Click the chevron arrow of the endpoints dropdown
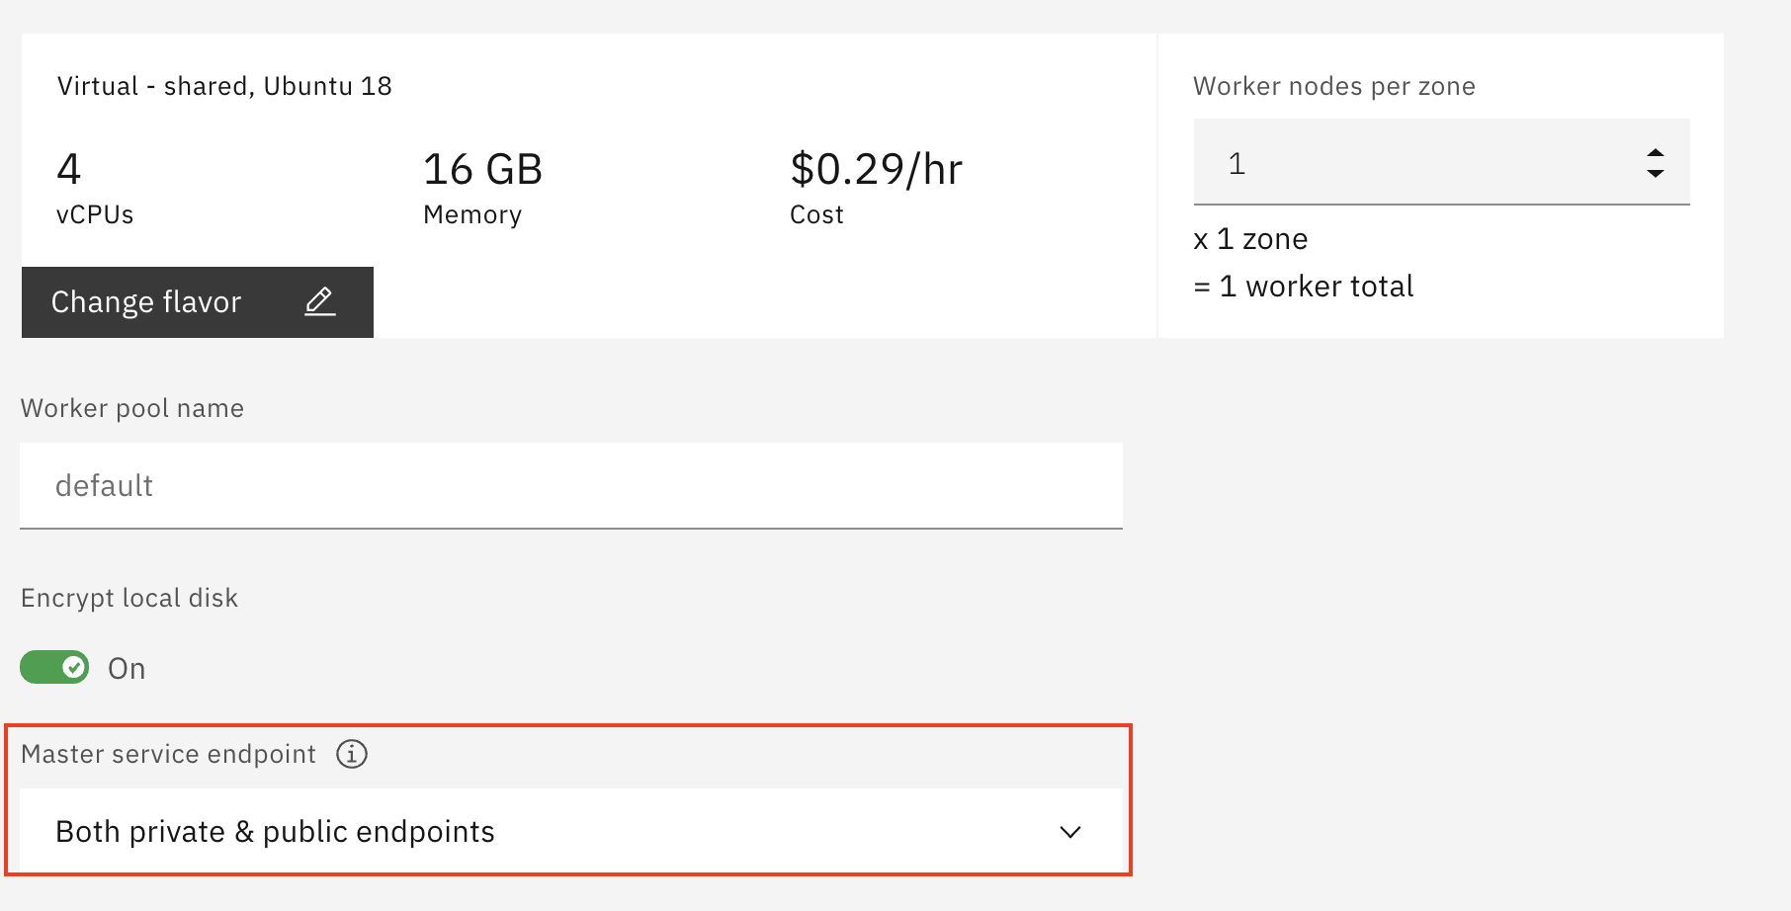This screenshot has width=1791, height=911. (1069, 832)
